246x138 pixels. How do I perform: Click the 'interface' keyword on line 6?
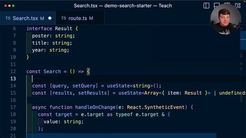tap(39, 29)
